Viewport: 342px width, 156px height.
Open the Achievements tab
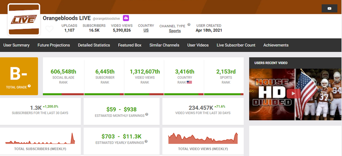[x=276, y=45]
